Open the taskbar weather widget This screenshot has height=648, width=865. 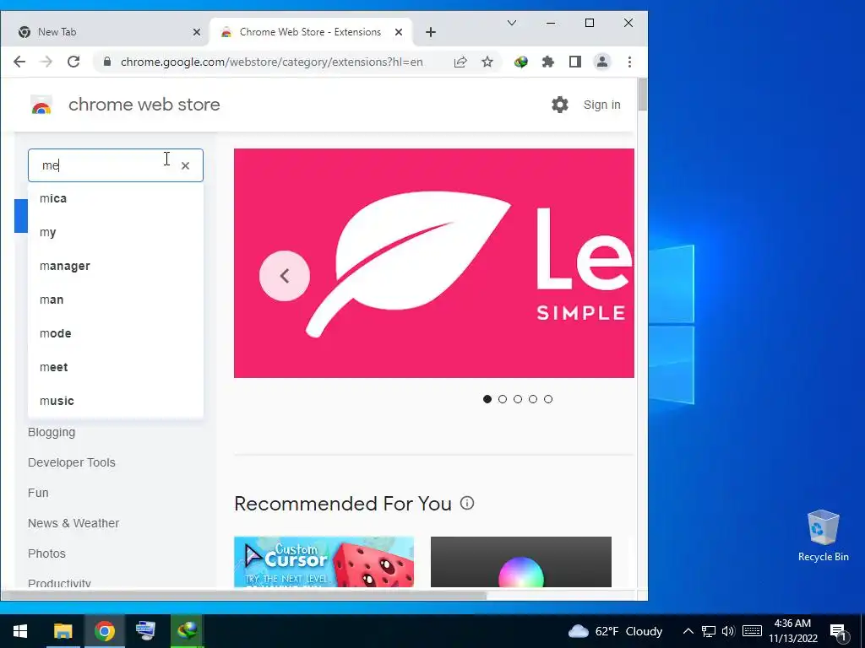click(x=615, y=631)
